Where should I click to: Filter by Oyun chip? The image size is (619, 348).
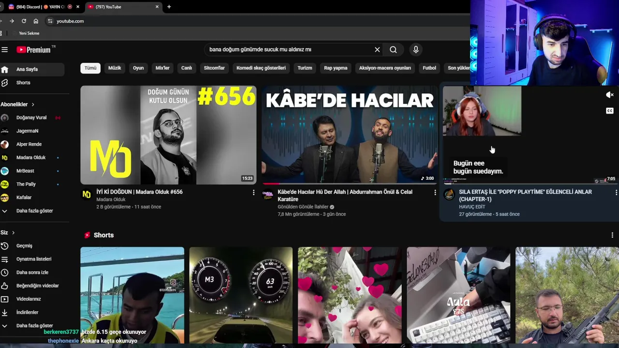point(138,68)
